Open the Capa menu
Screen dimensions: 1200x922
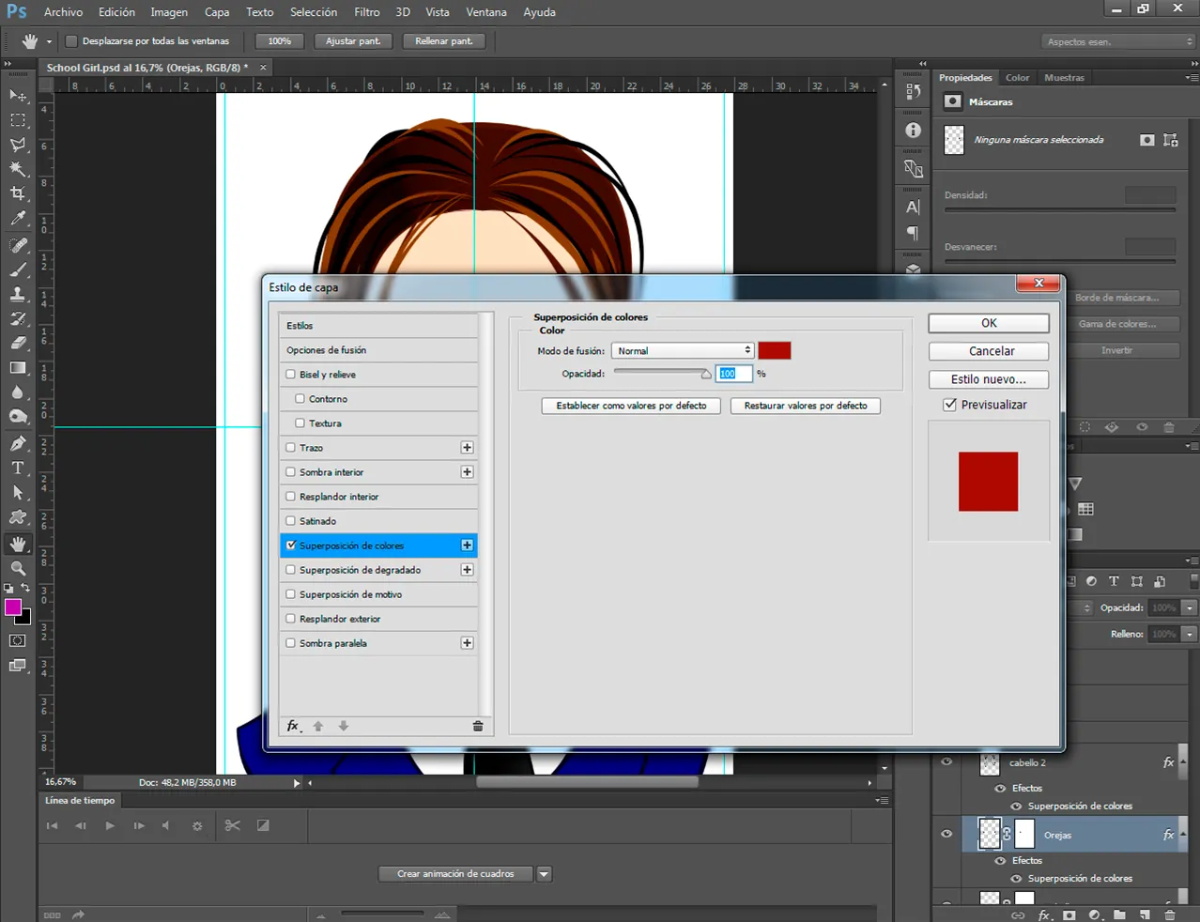(217, 12)
